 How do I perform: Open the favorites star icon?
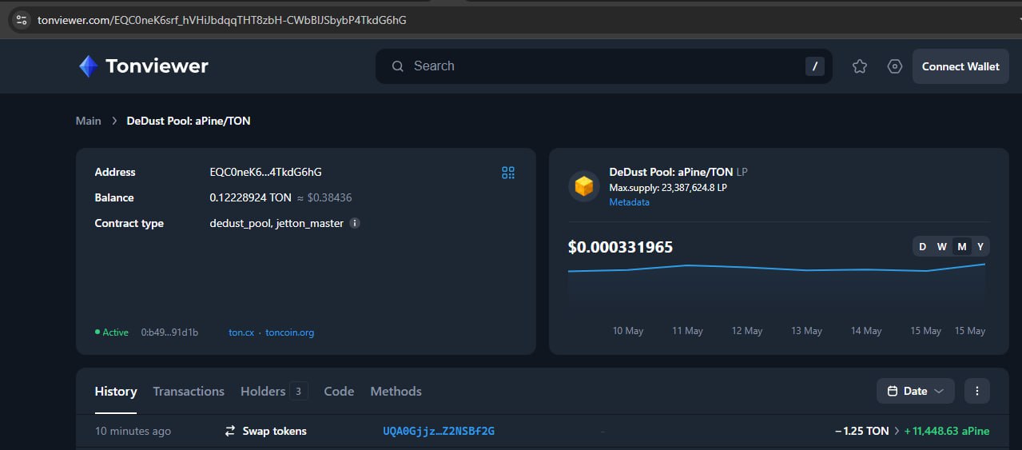[860, 66]
